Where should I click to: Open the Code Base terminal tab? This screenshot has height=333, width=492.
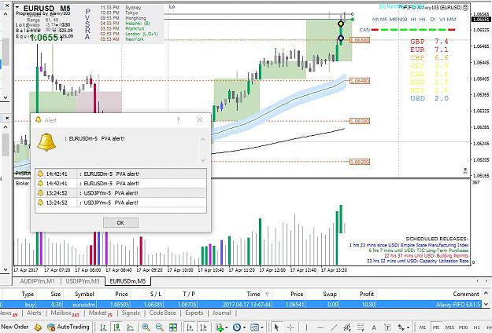point(162,313)
